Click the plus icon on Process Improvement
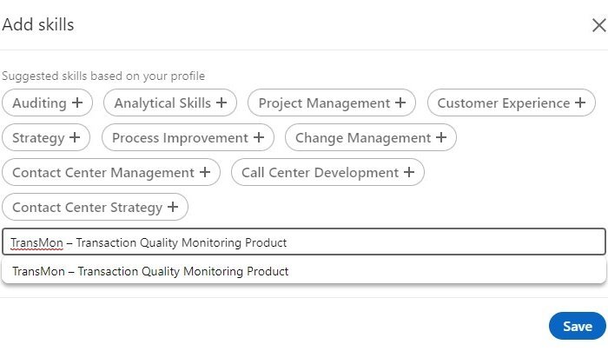The image size is (608, 351). (259, 137)
